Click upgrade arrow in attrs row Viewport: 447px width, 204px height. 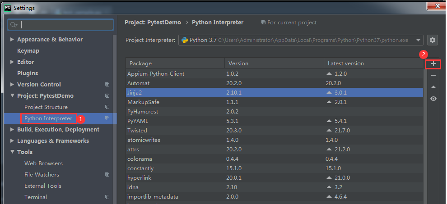(x=329, y=150)
